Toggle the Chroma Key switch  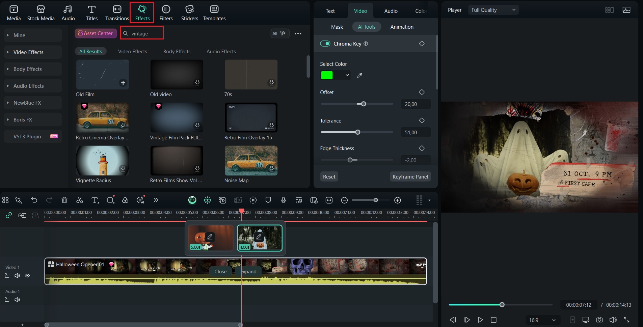[x=325, y=44]
